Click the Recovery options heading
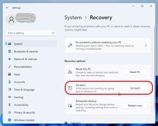Screen dimensions: 158x126 [x=75, y=61]
